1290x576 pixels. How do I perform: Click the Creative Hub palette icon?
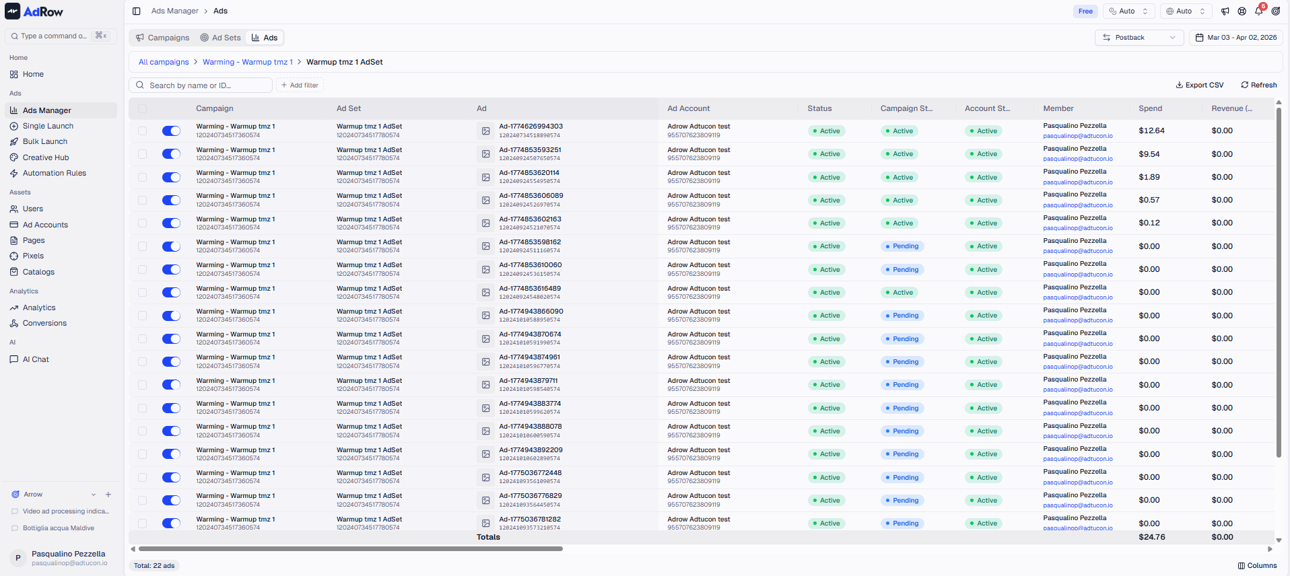pyautogui.click(x=14, y=157)
